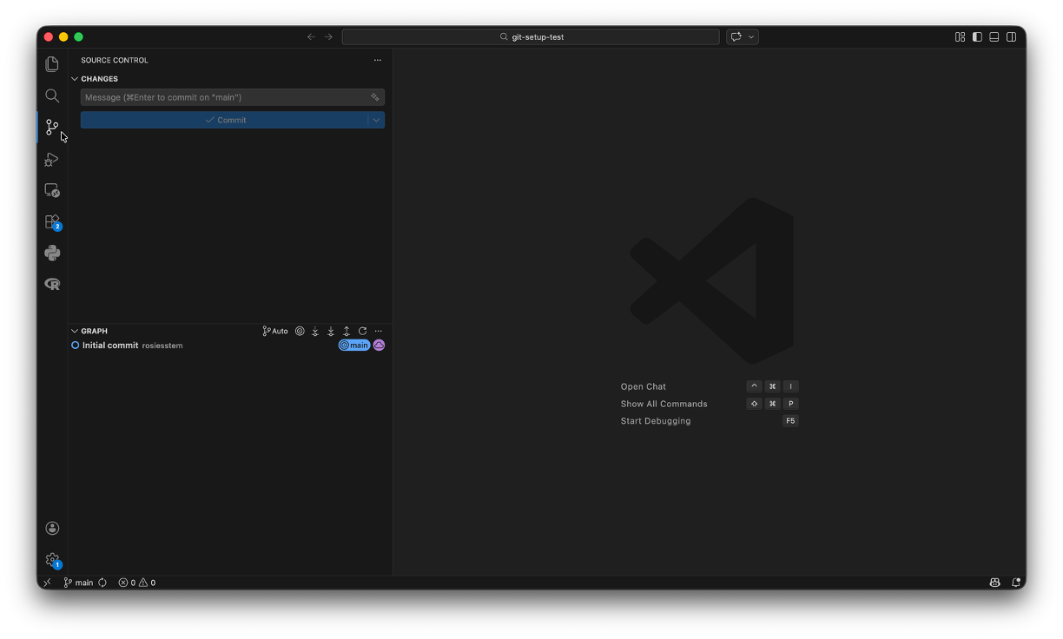Open Source Control more actions menu
This screenshot has width=1063, height=639.
coord(378,60)
